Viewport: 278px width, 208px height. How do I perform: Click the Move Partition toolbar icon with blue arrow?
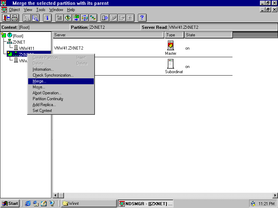click(76, 18)
